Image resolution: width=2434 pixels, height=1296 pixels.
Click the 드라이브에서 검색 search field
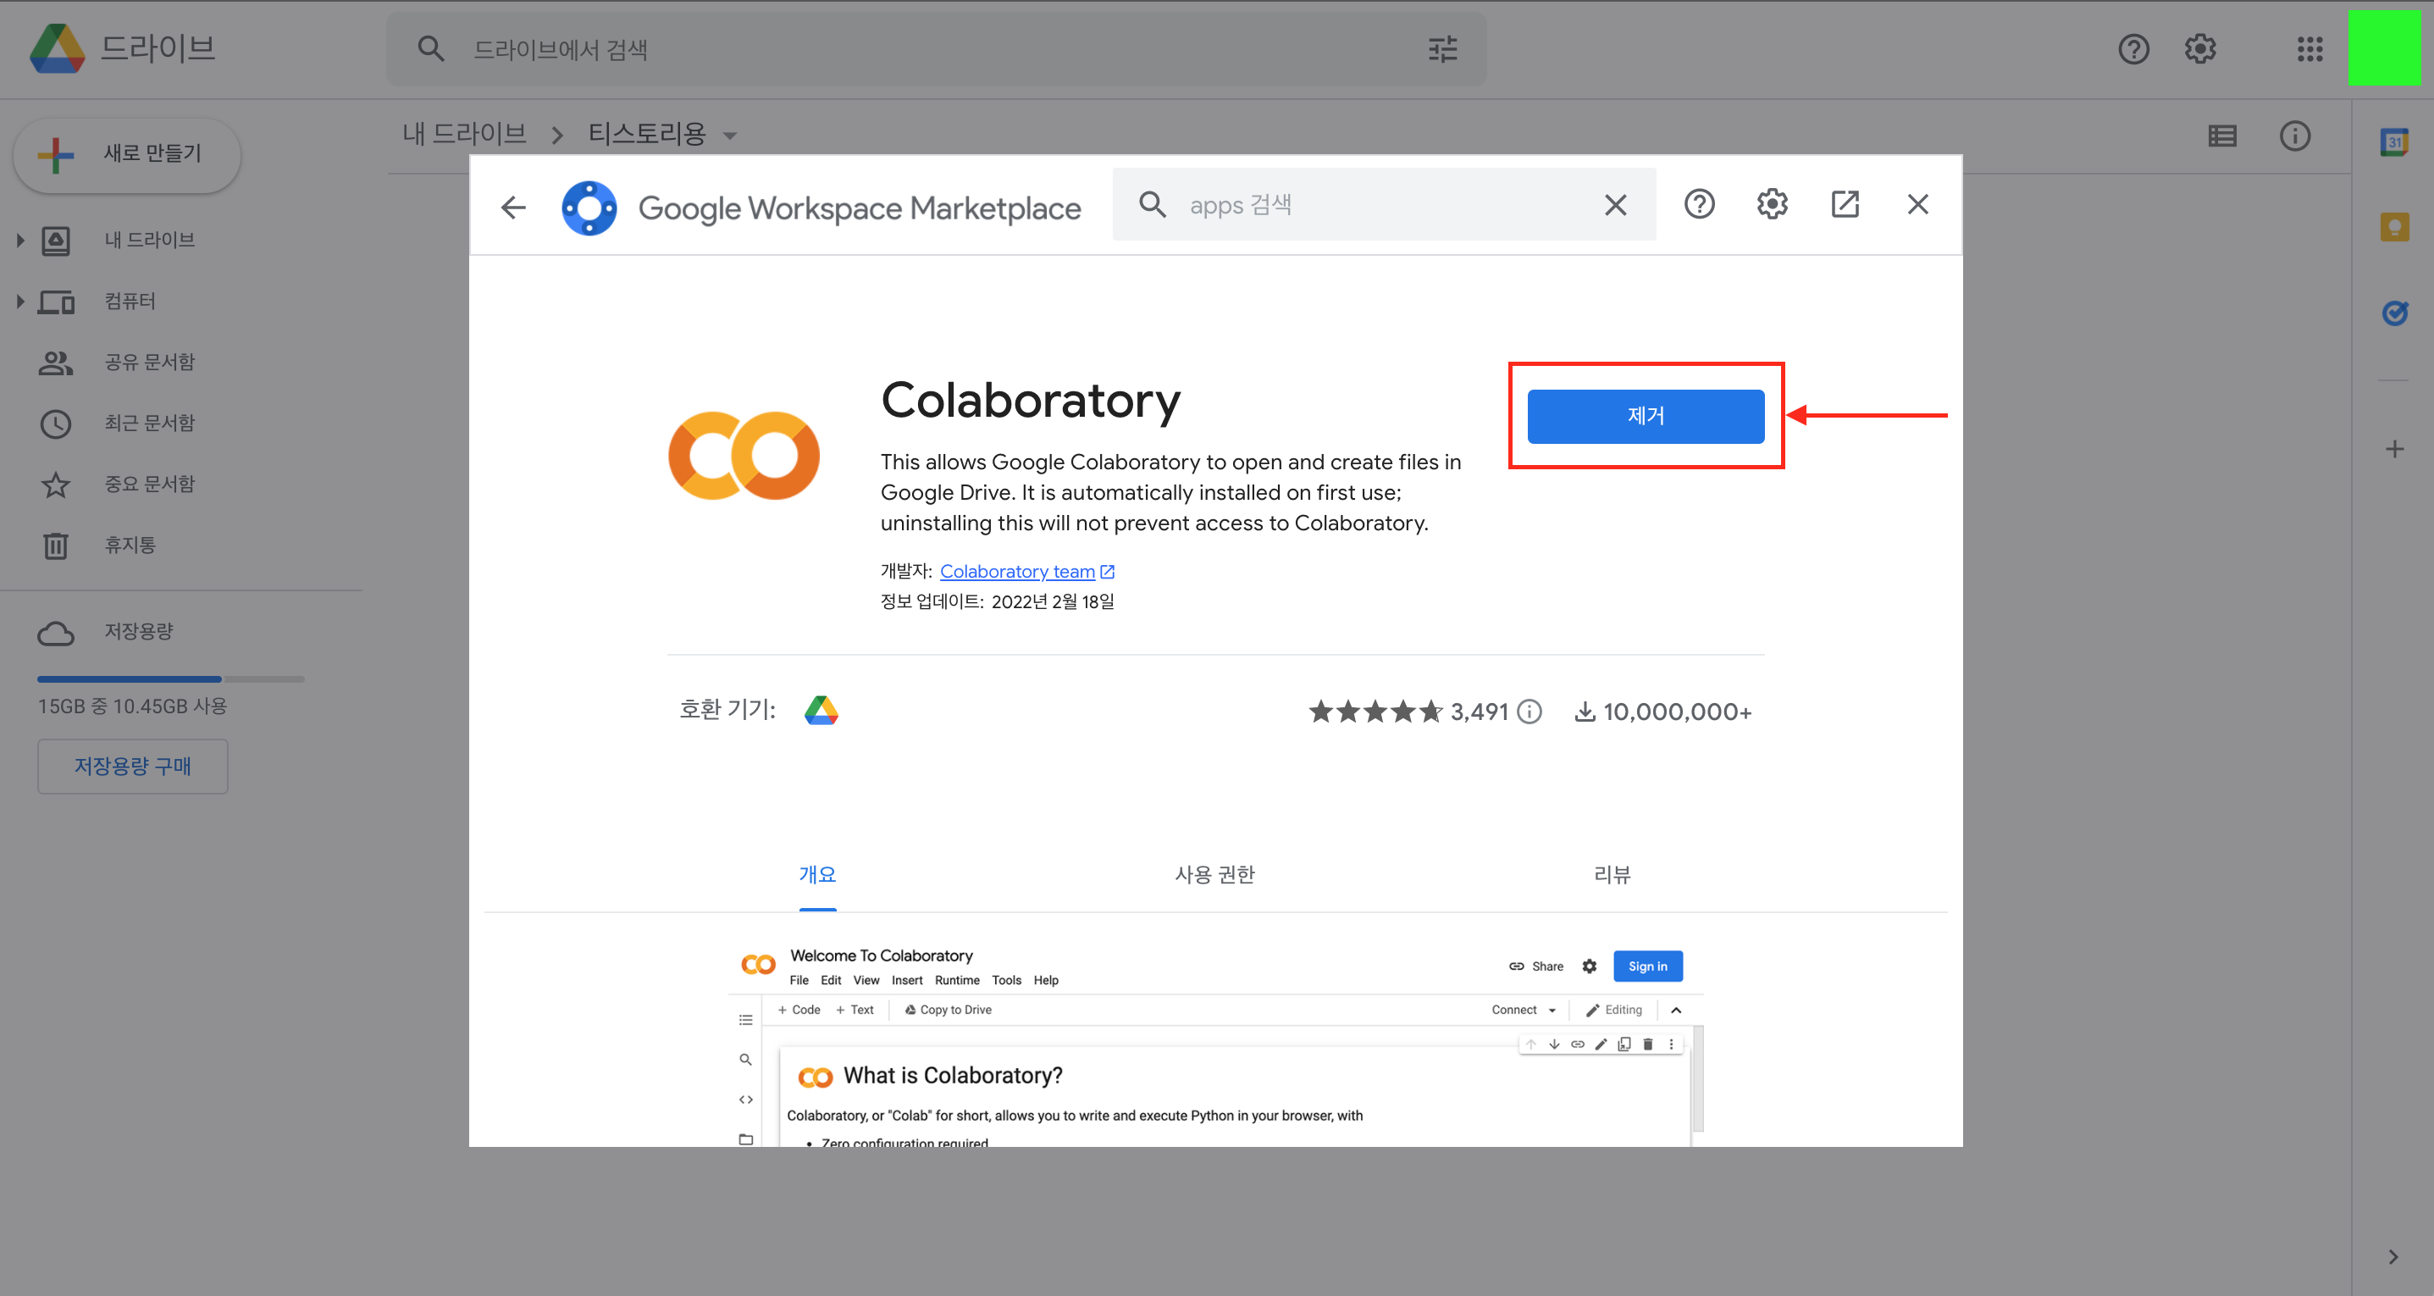(936, 49)
